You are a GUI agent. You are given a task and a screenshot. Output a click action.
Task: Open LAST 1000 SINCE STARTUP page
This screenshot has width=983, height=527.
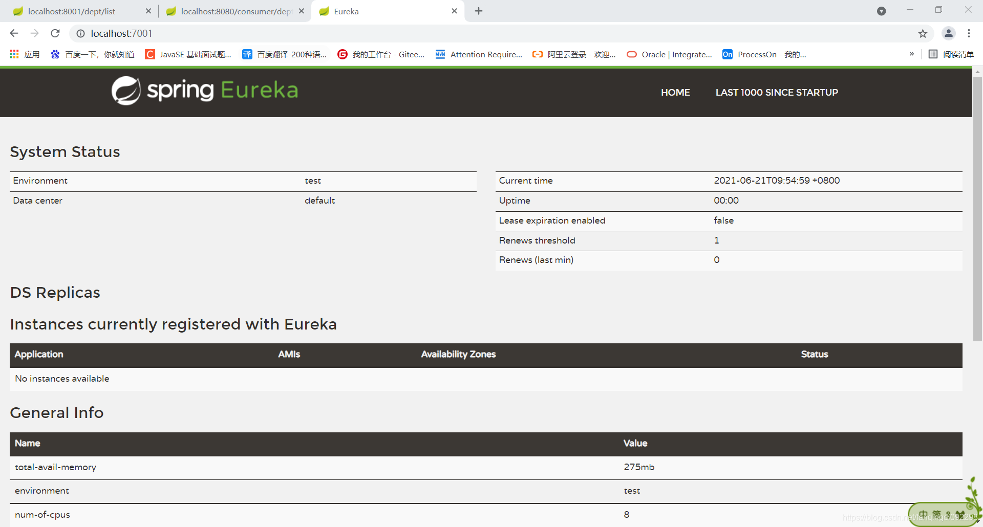[x=777, y=93]
